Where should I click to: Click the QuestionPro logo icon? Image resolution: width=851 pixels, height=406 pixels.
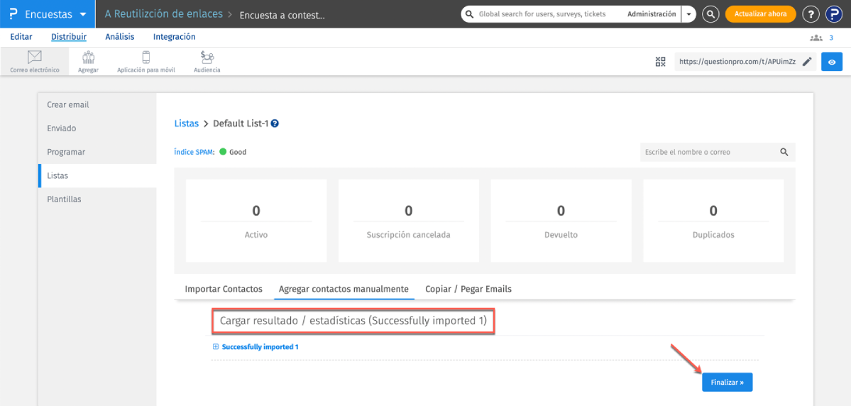[13, 14]
